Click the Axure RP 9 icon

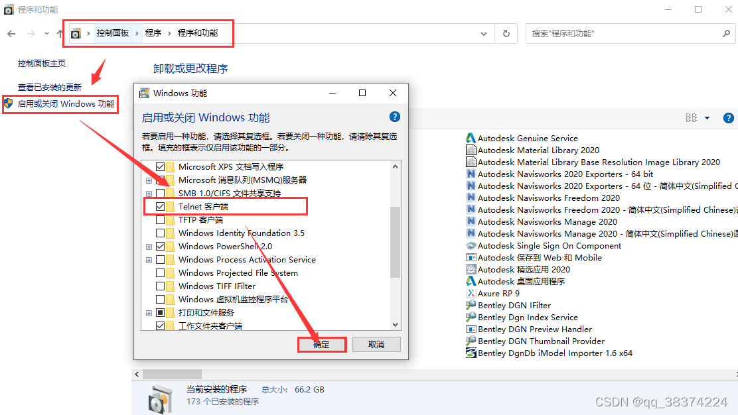pos(471,293)
